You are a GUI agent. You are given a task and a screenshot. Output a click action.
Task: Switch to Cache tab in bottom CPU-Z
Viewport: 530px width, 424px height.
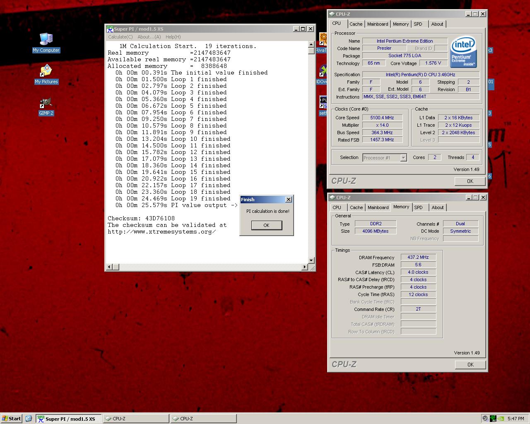click(x=356, y=207)
